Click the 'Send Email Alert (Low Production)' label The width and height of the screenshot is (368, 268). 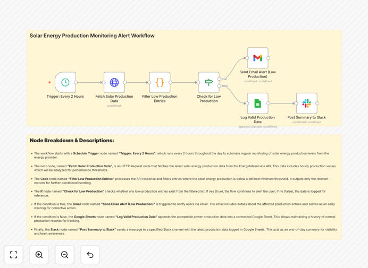258,74
